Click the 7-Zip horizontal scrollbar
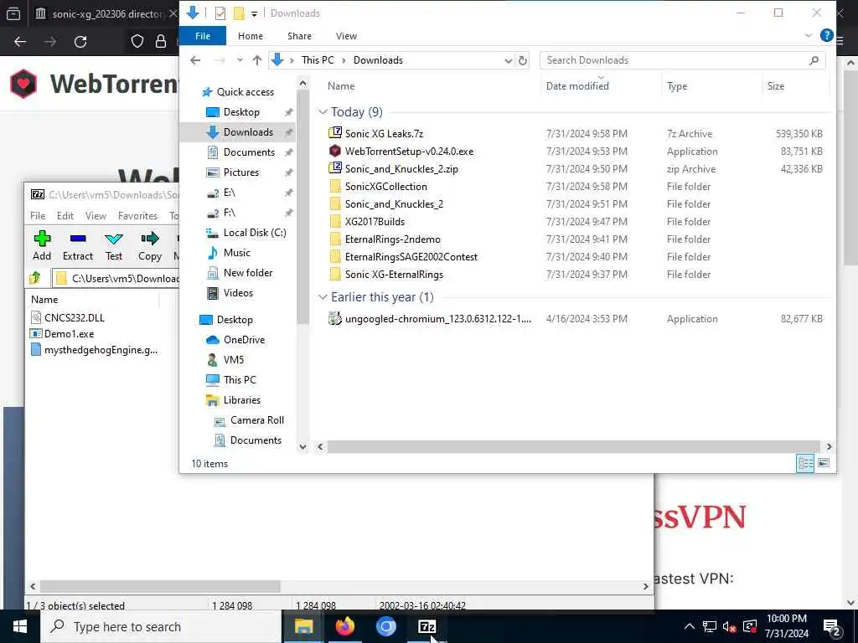This screenshot has height=643, width=858. (160, 586)
